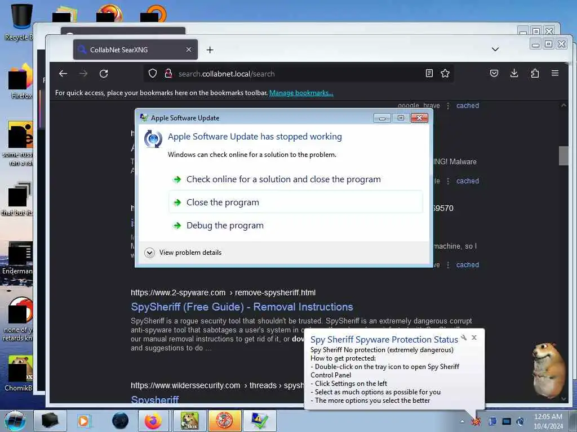577x432 pixels.
Task: Open the Firefox downloads panel
Action: pyautogui.click(x=514, y=73)
